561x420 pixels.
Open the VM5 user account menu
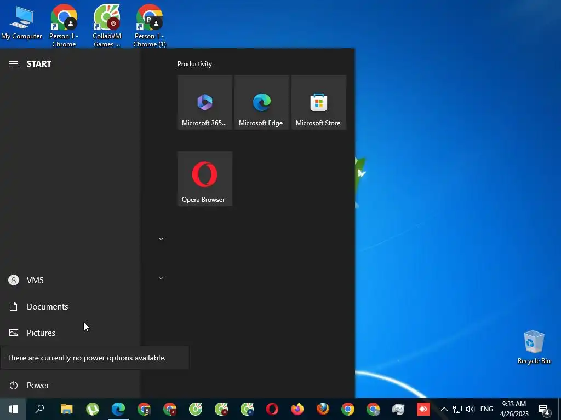tap(70, 280)
